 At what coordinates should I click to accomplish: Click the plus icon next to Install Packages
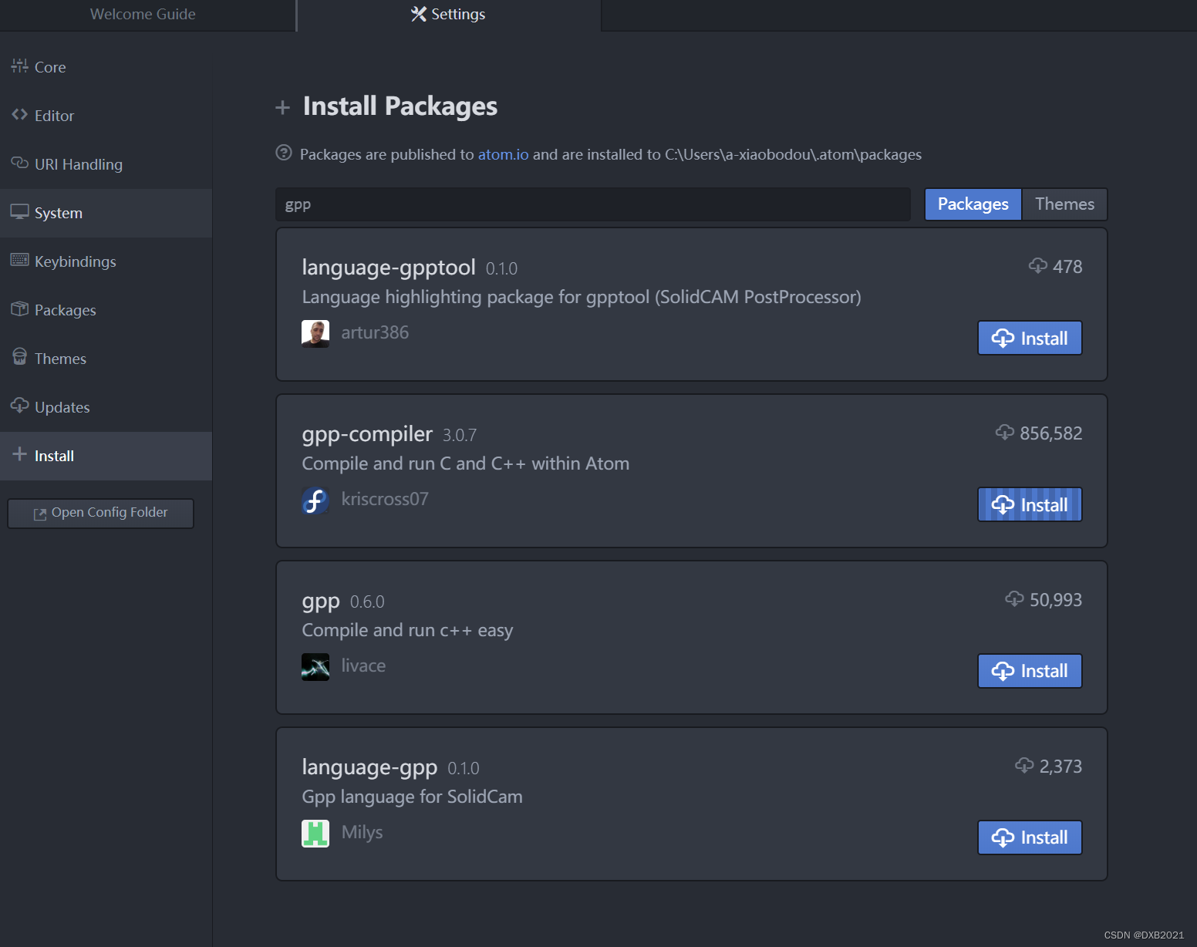pyautogui.click(x=282, y=107)
